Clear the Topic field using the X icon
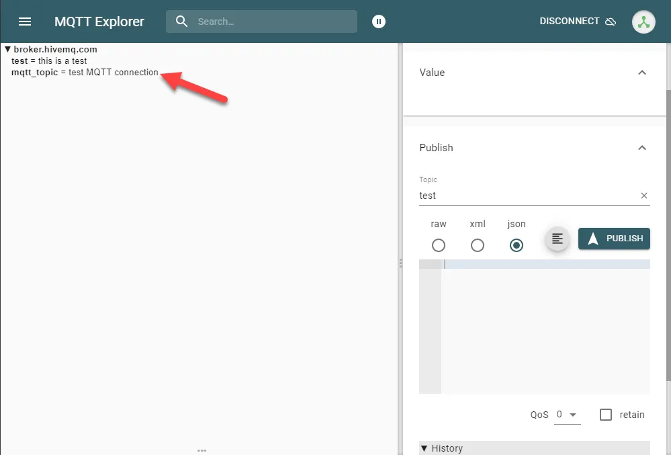Image resolution: width=671 pixels, height=455 pixels. click(x=643, y=196)
